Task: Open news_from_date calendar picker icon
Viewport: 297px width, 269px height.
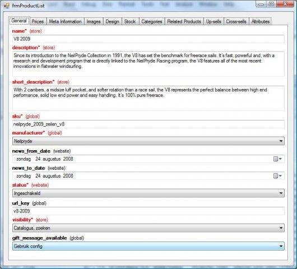Action: (x=277, y=159)
